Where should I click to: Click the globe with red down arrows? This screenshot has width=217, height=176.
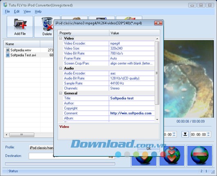tap(172, 156)
